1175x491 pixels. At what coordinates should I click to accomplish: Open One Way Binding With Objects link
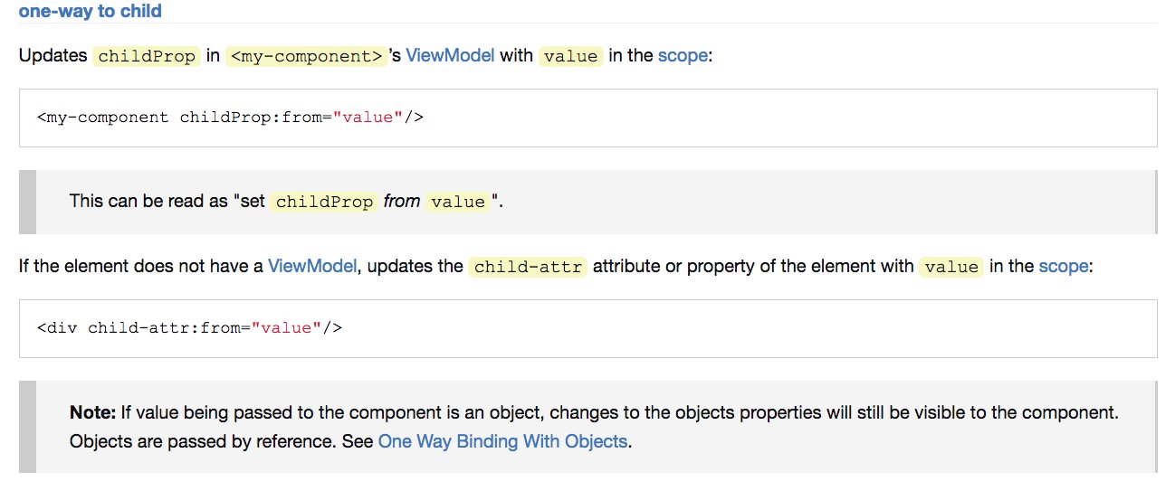point(502,442)
